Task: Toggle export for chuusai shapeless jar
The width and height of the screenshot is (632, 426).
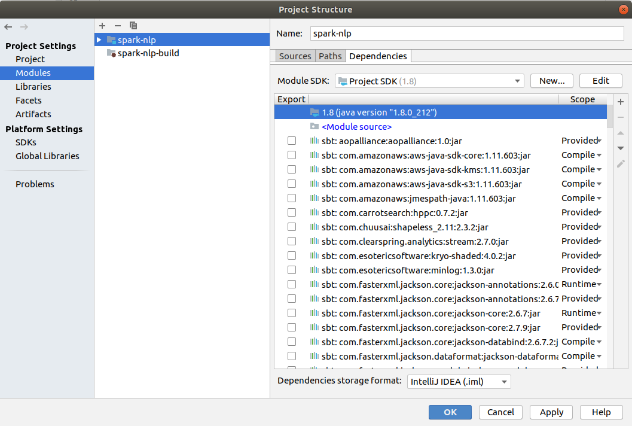Action: point(292,227)
